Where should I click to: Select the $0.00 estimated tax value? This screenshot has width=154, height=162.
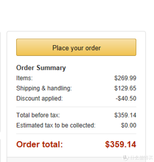(x=129, y=125)
